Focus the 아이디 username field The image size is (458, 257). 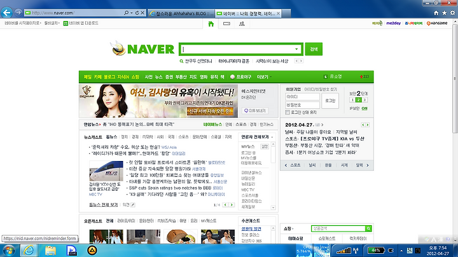303,97
